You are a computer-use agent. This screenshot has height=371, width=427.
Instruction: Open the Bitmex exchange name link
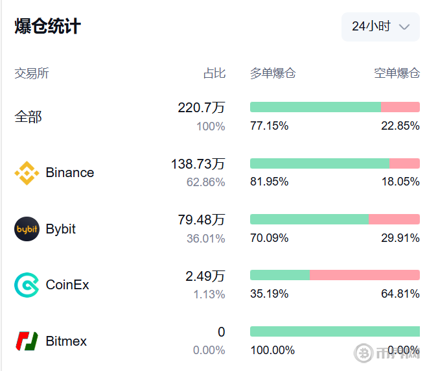pyautogui.click(x=66, y=341)
